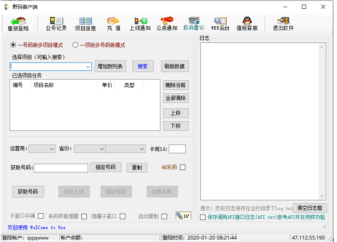Close the welcome message bar

click(324, 227)
